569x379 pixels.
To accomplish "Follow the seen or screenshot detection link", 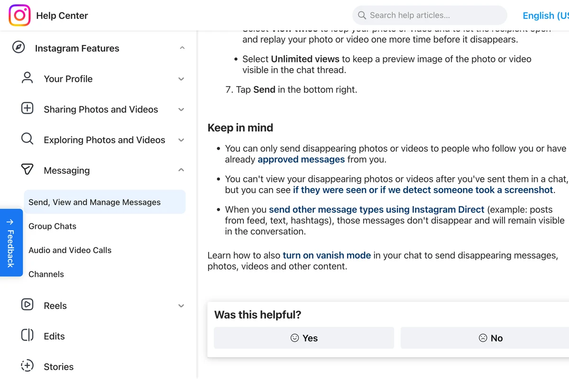I will [x=423, y=190].
